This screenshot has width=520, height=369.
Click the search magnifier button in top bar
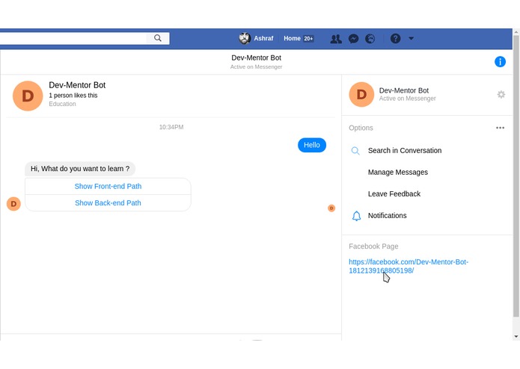(x=158, y=38)
